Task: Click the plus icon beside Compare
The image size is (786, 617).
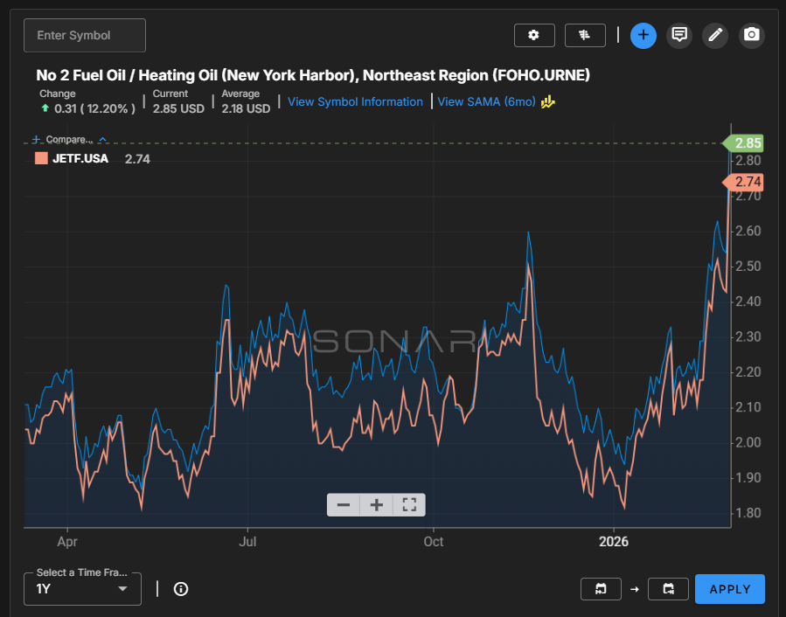Action: pos(36,139)
